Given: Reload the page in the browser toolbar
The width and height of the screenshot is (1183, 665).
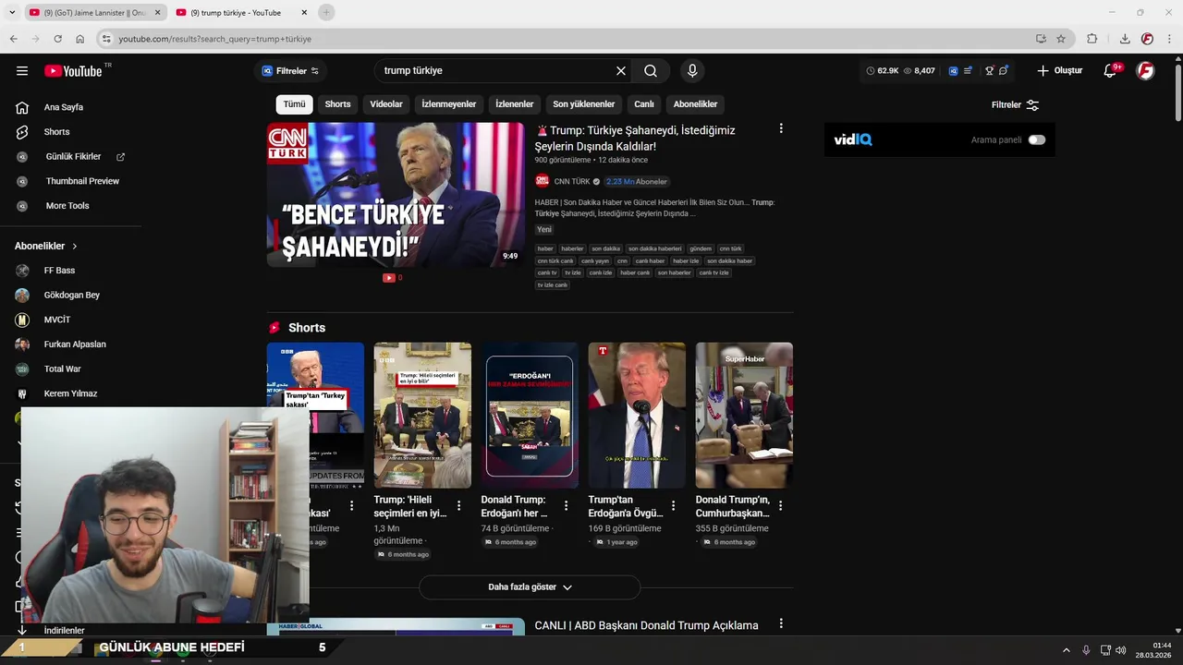Looking at the screenshot, I should pos(57,39).
